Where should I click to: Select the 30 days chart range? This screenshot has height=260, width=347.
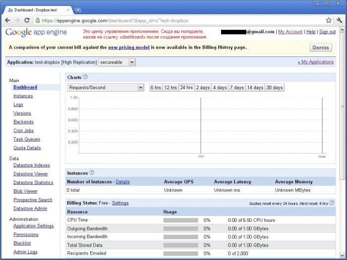click(x=275, y=88)
